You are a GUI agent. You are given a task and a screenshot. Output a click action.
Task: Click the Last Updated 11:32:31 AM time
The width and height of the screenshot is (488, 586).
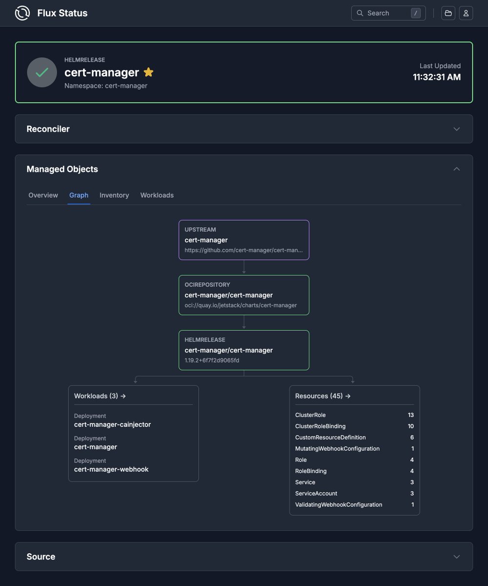(437, 77)
